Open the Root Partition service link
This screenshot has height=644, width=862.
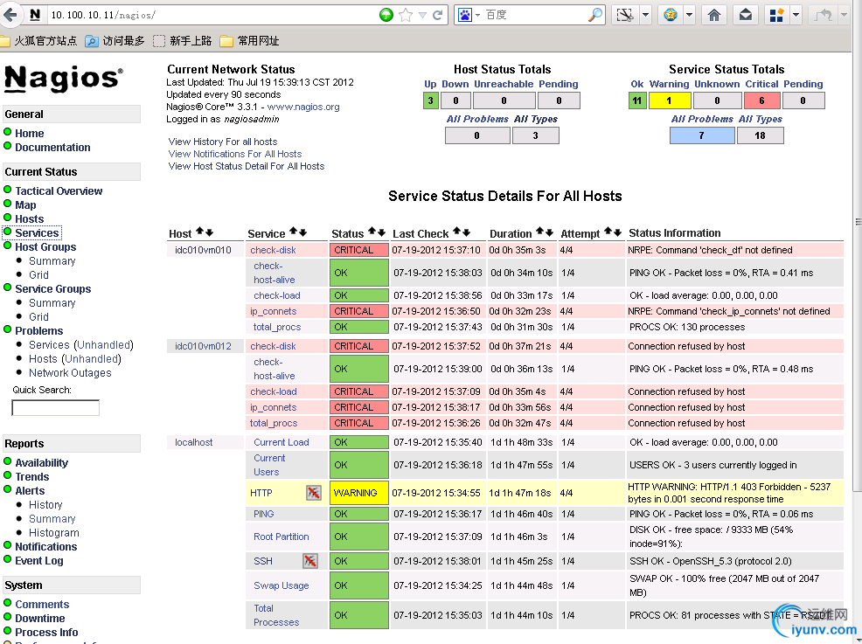pos(281,537)
